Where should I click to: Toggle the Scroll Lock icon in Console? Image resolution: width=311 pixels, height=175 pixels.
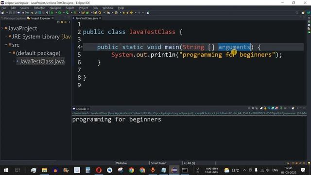(x=265, y=108)
